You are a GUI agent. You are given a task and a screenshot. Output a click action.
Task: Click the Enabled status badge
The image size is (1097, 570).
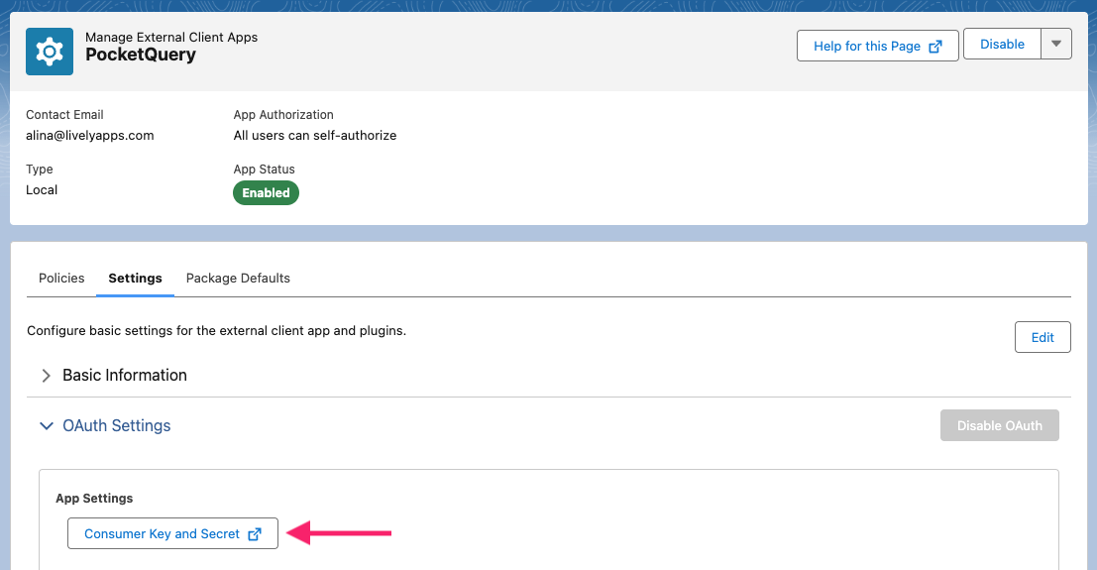tap(266, 192)
